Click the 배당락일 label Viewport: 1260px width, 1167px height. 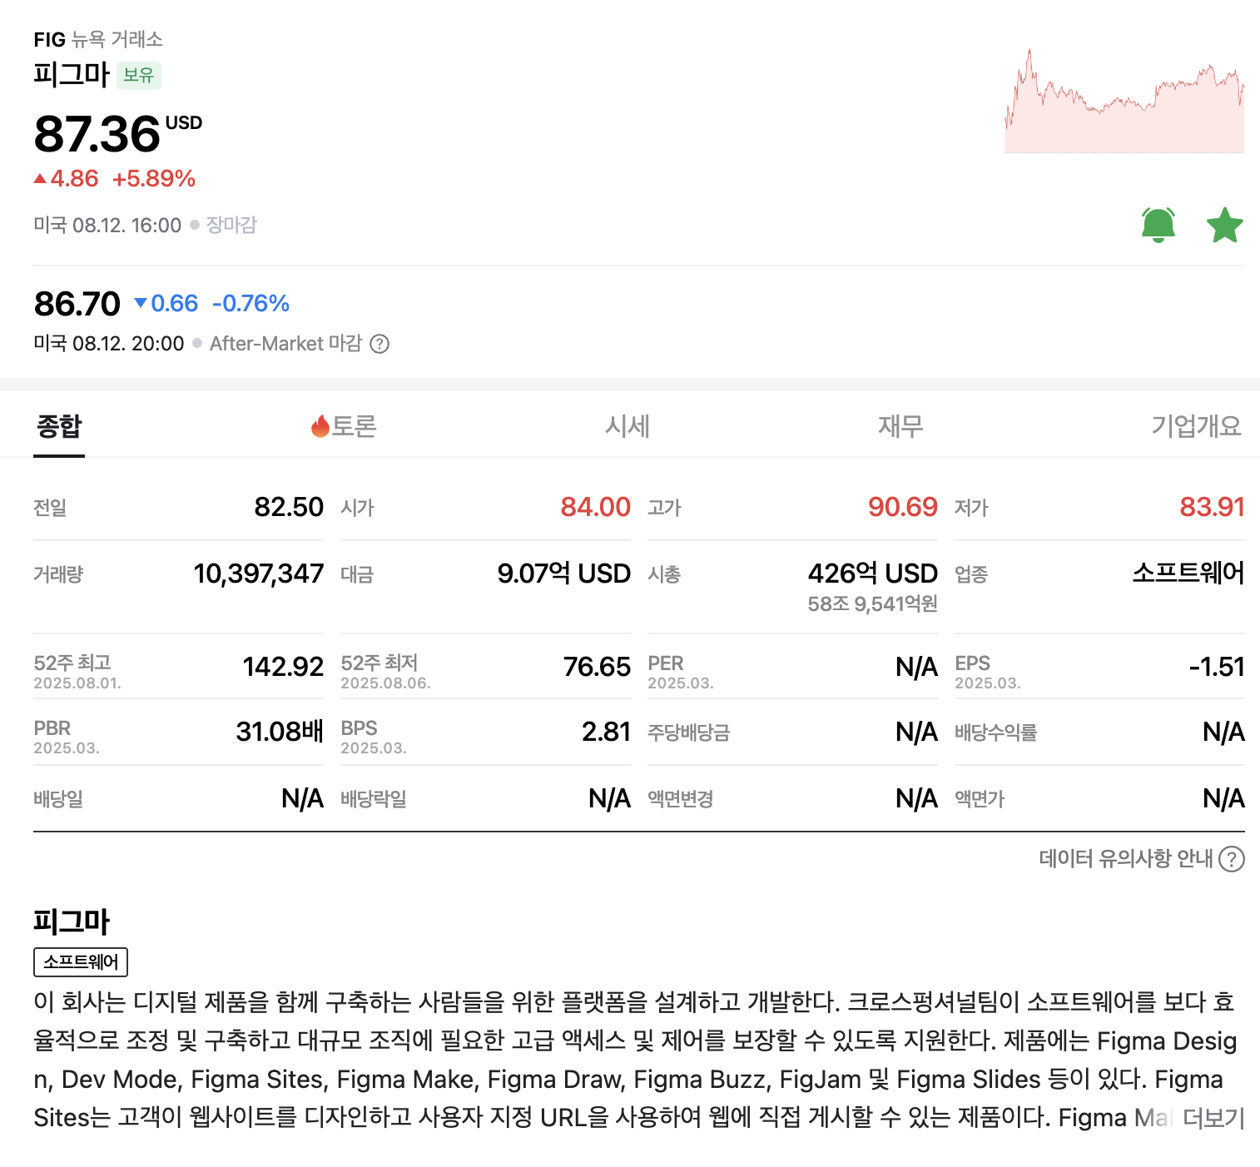point(374,799)
